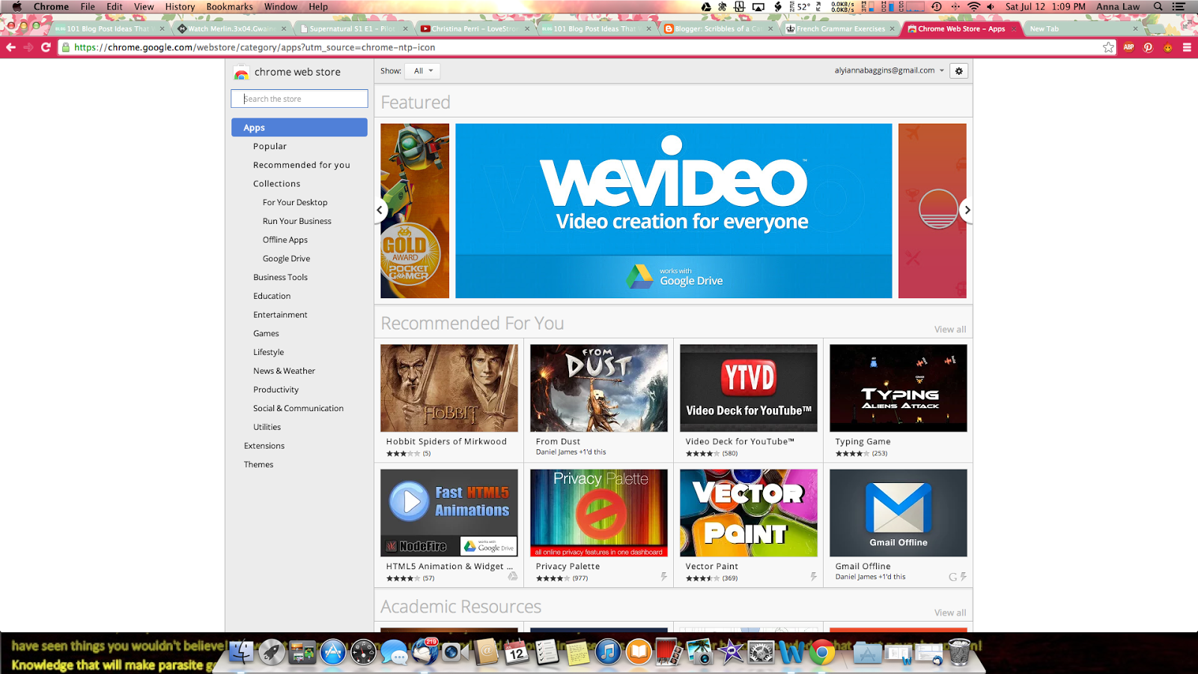Reload the Chrome Web Store page
Viewport: 1198px width, 674px height.
click(46, 47)
